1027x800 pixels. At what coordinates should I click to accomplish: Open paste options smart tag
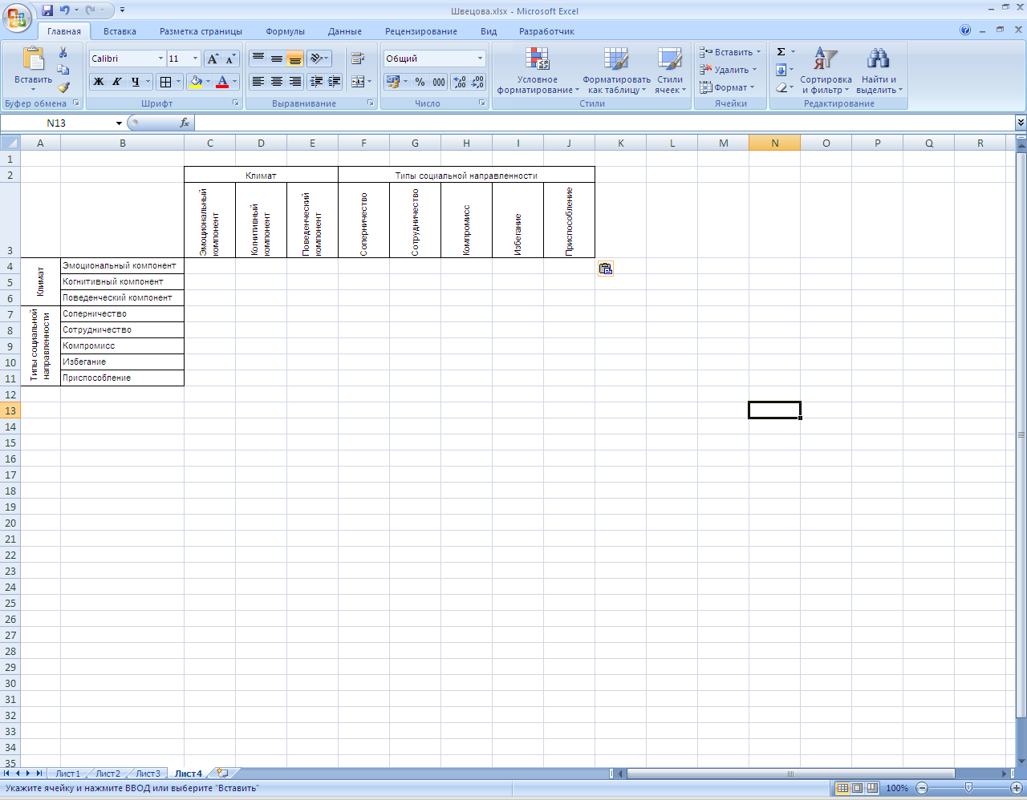(606, 269)
